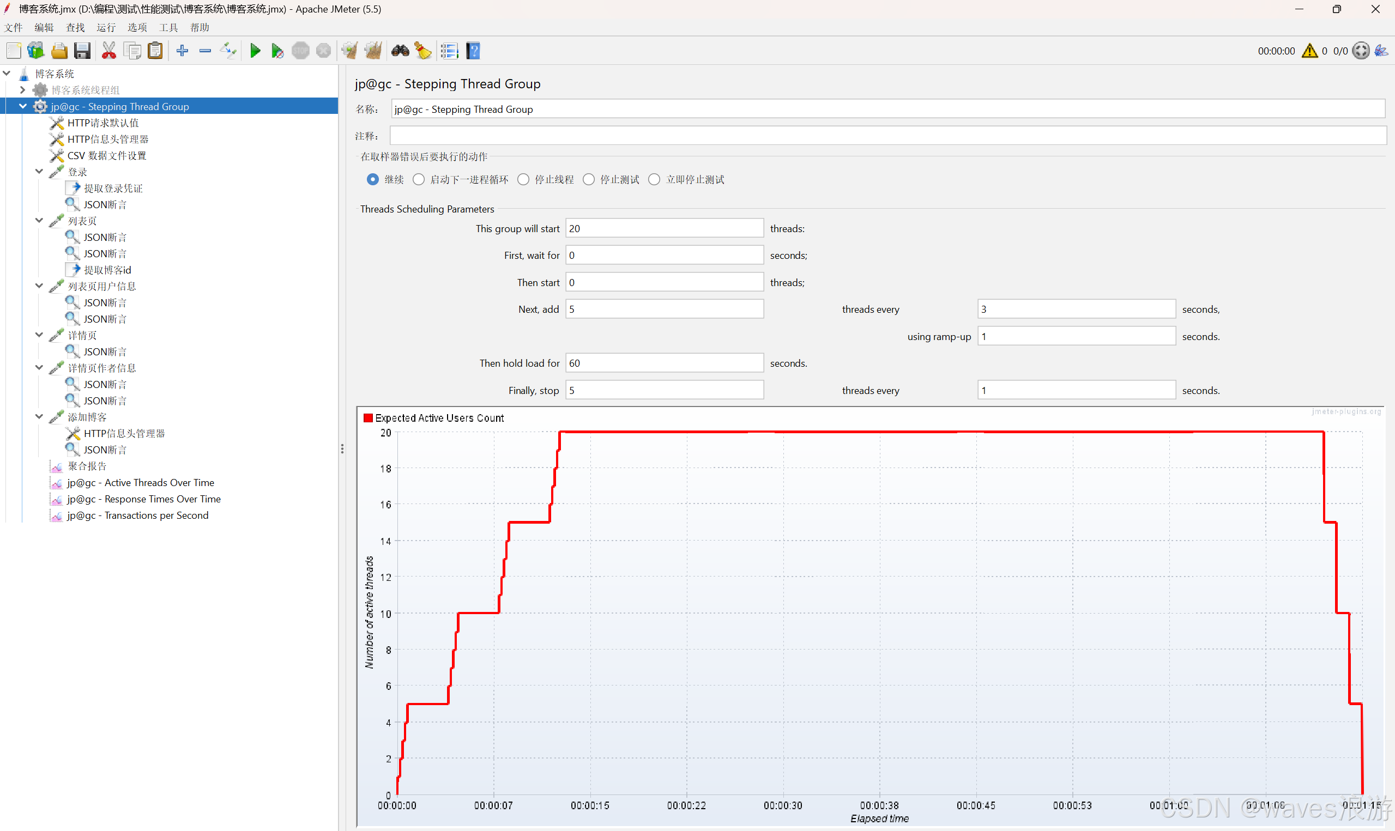Choose 启动下一进程循环 radio button
This screenshot has width=1395, height=831.
pos(418,179)
